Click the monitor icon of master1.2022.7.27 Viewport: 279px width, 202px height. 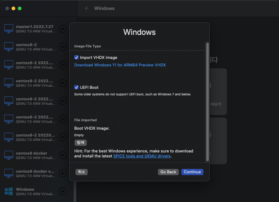pyautogui.click(x=9, y=29)
